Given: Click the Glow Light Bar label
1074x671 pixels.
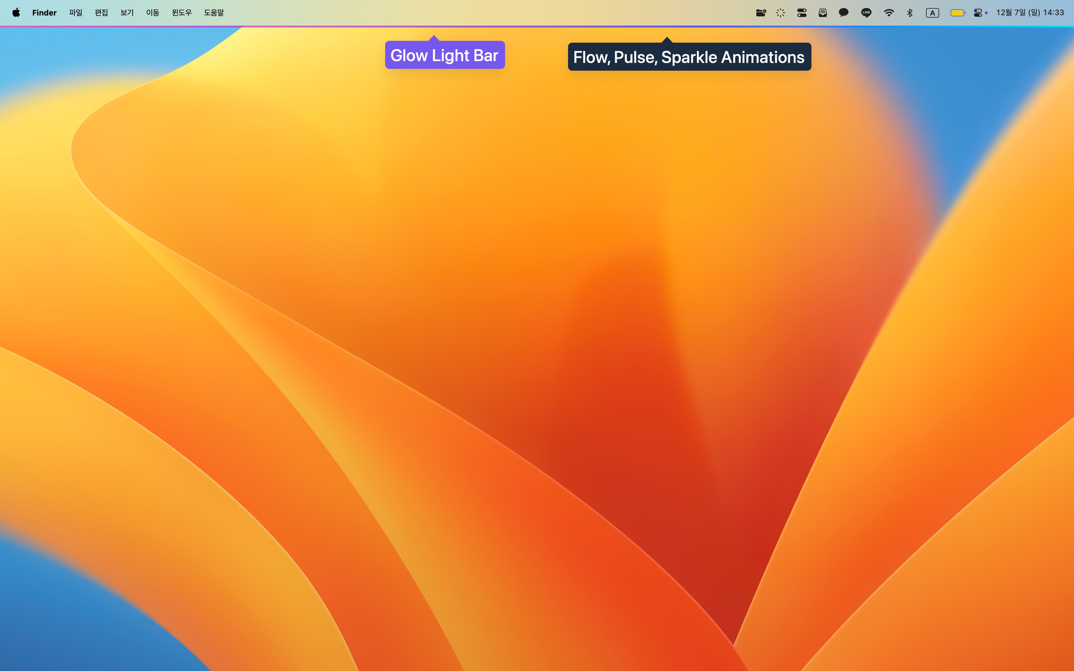Looking at the screenshot, I should pyautogui.click(x=445, y=54).
